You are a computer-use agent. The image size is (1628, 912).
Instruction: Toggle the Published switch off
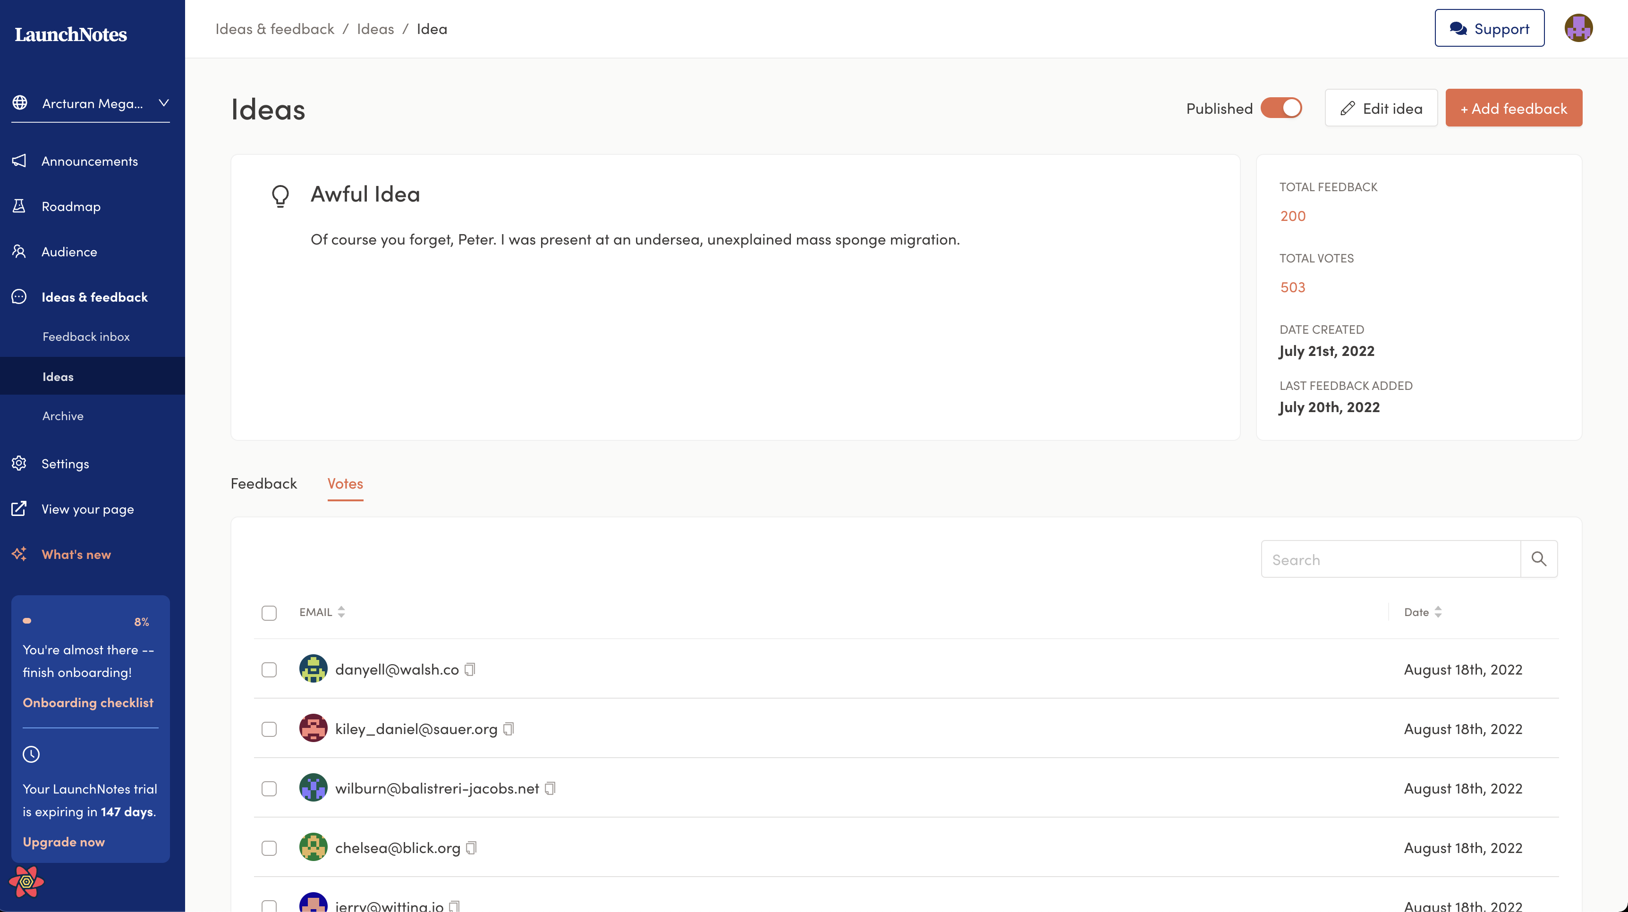(1281, 108)
